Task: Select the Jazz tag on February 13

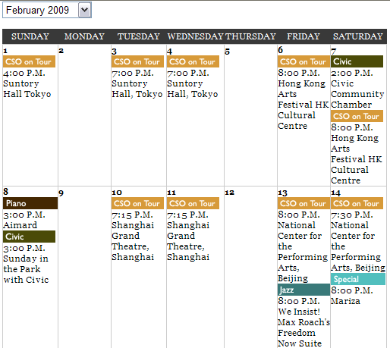Action: (x=304, y=290)
